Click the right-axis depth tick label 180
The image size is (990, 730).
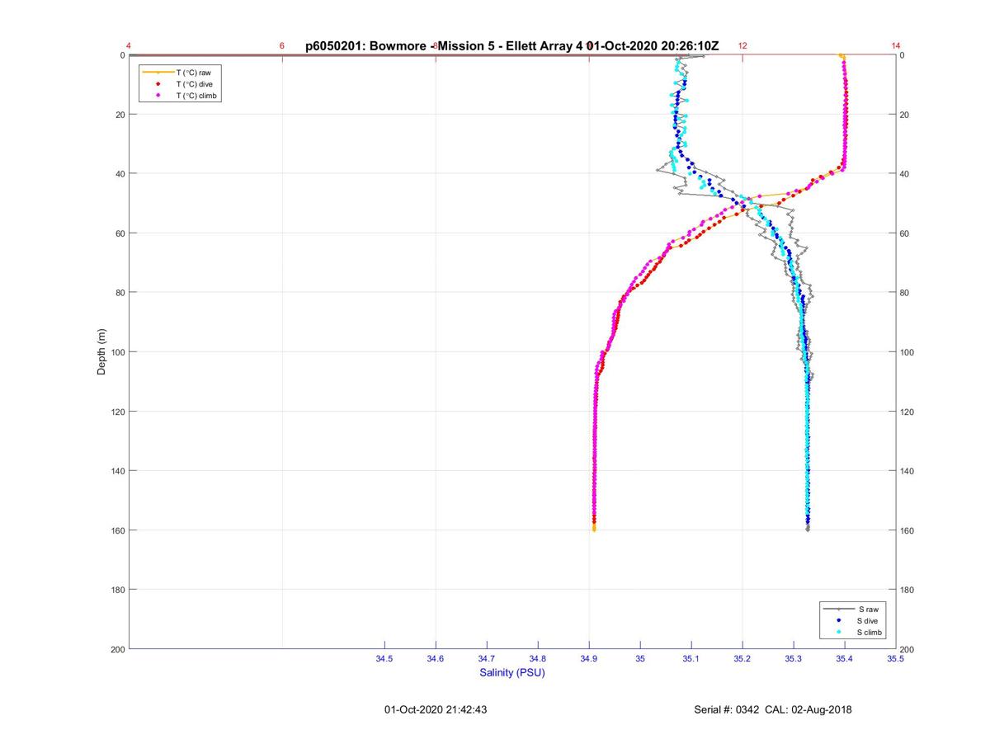coord(908,590)
